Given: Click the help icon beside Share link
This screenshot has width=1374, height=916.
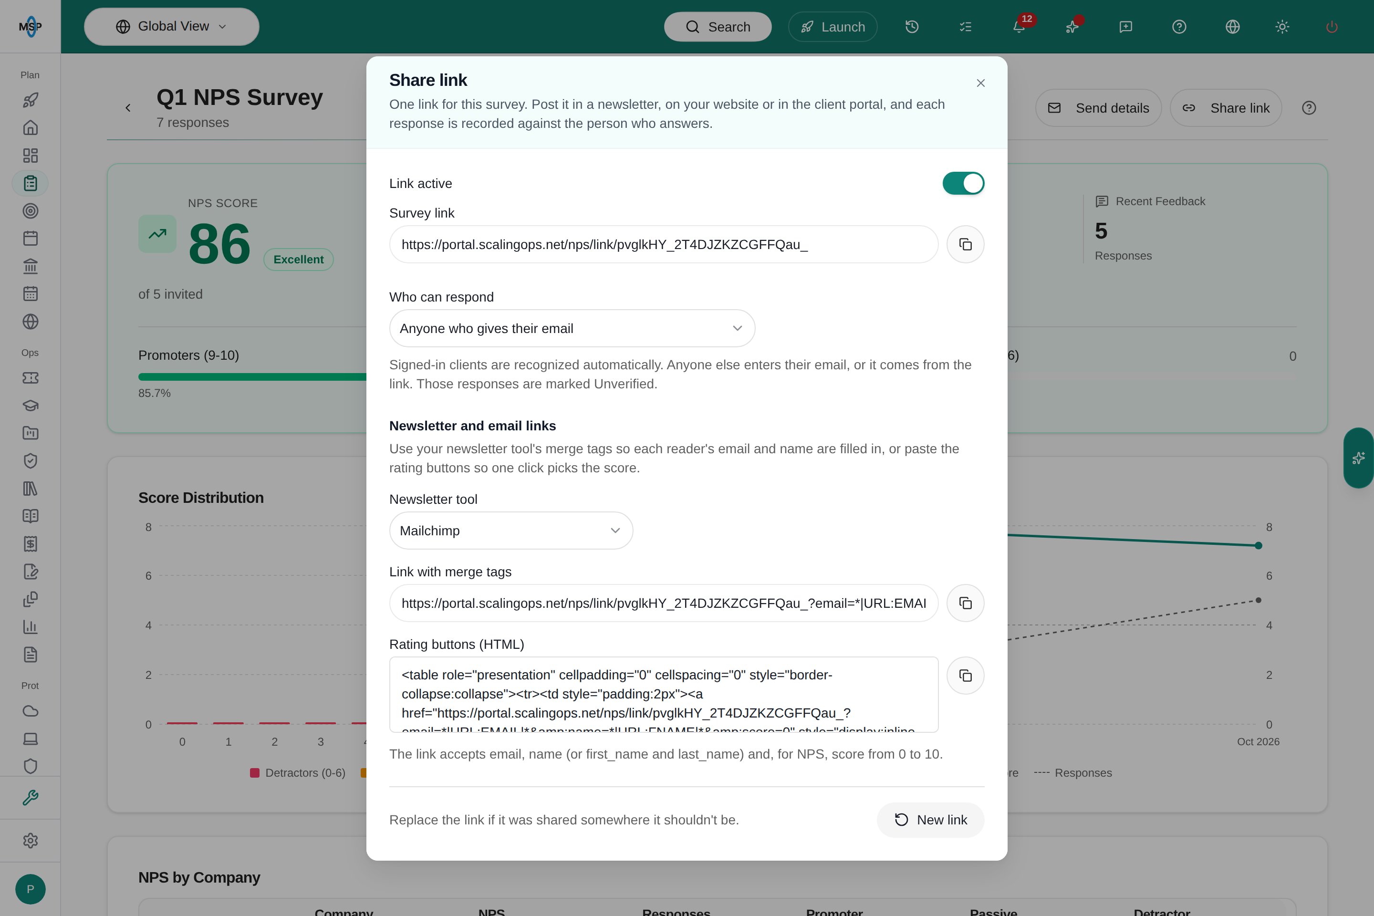Looking at the screenshot, I should [1309, 108].
